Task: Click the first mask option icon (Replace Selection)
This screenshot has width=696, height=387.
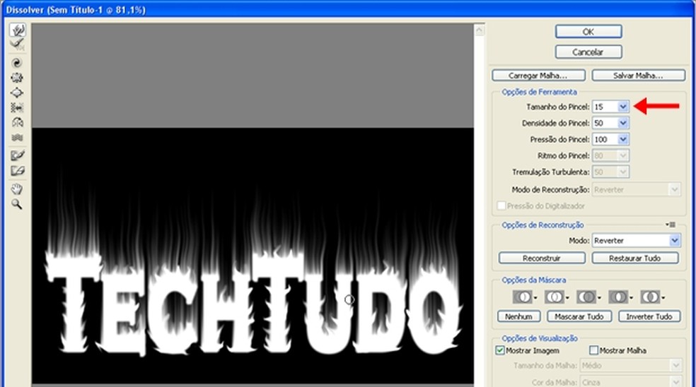Action: coord(524,297)
